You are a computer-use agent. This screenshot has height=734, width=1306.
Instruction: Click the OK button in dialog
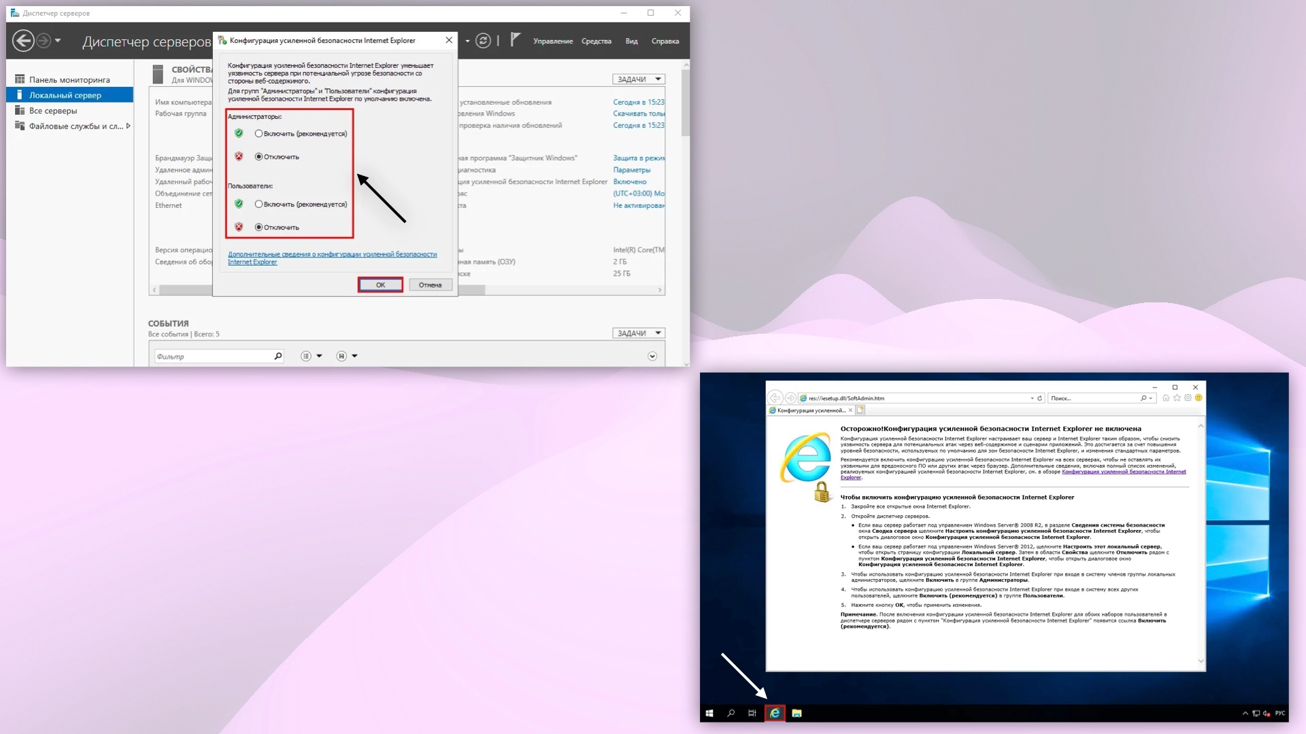coord(380,285)
